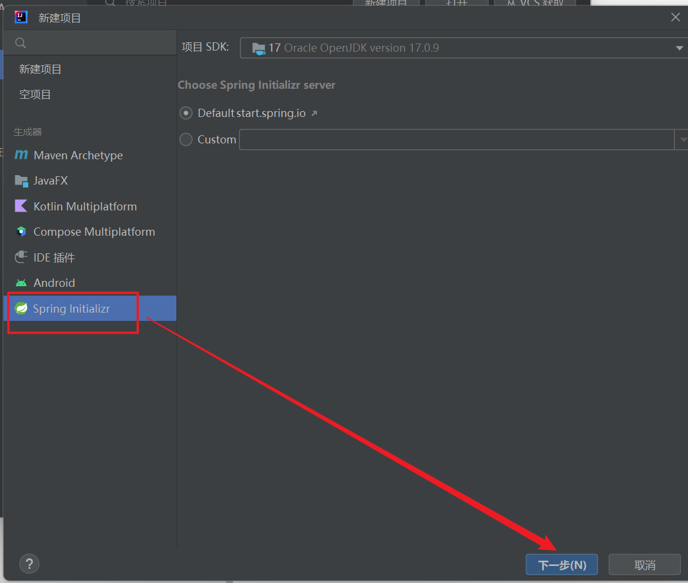Click the IDE 插件 plugin icon
The width and height of the screenshot is (688, 583).
[21, 257]
